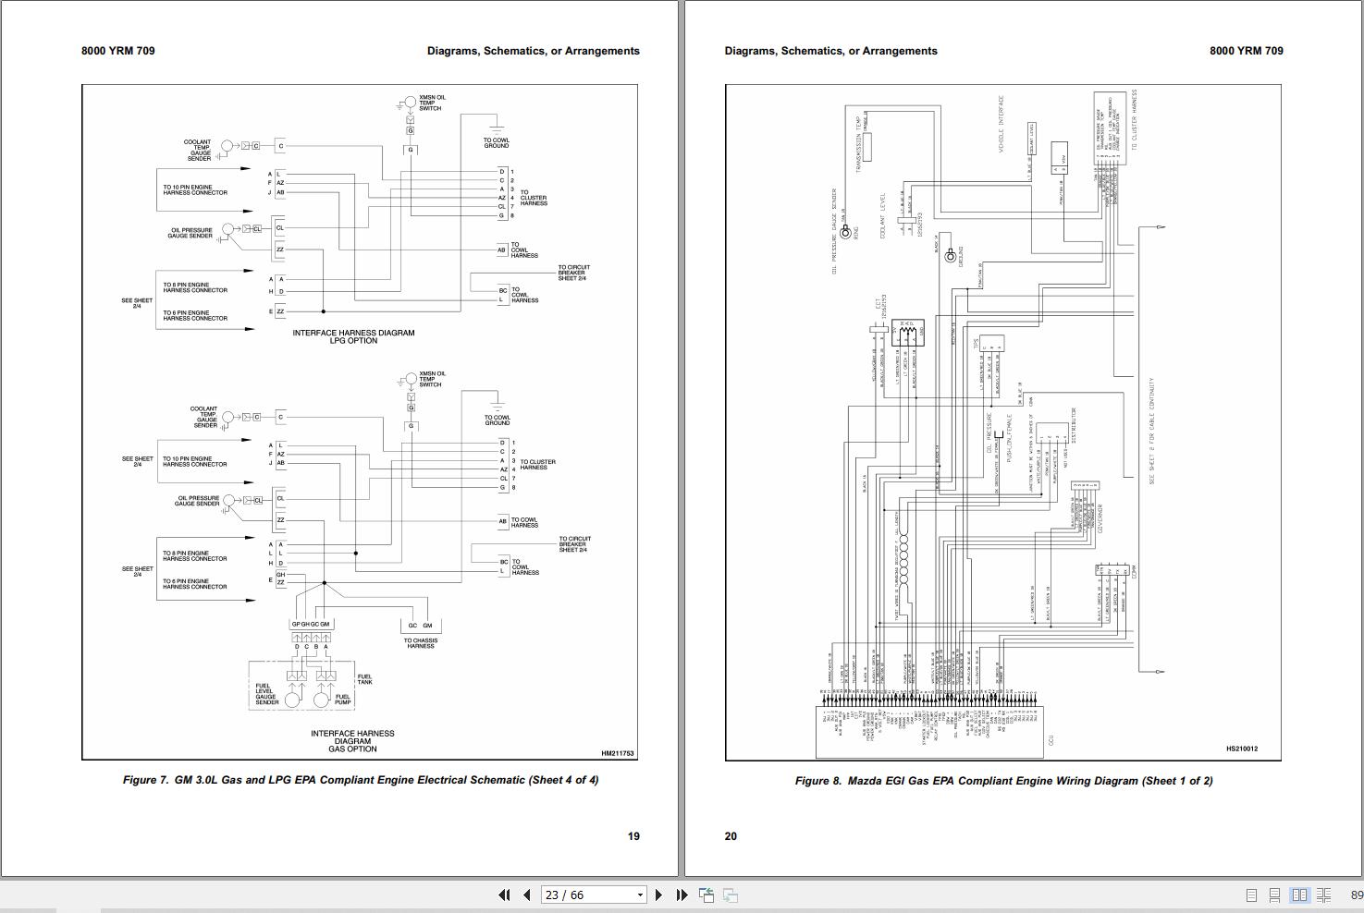Click the next view navigation icon
Viewport: 1364px width, 913px height.
(x=731, y=895)
